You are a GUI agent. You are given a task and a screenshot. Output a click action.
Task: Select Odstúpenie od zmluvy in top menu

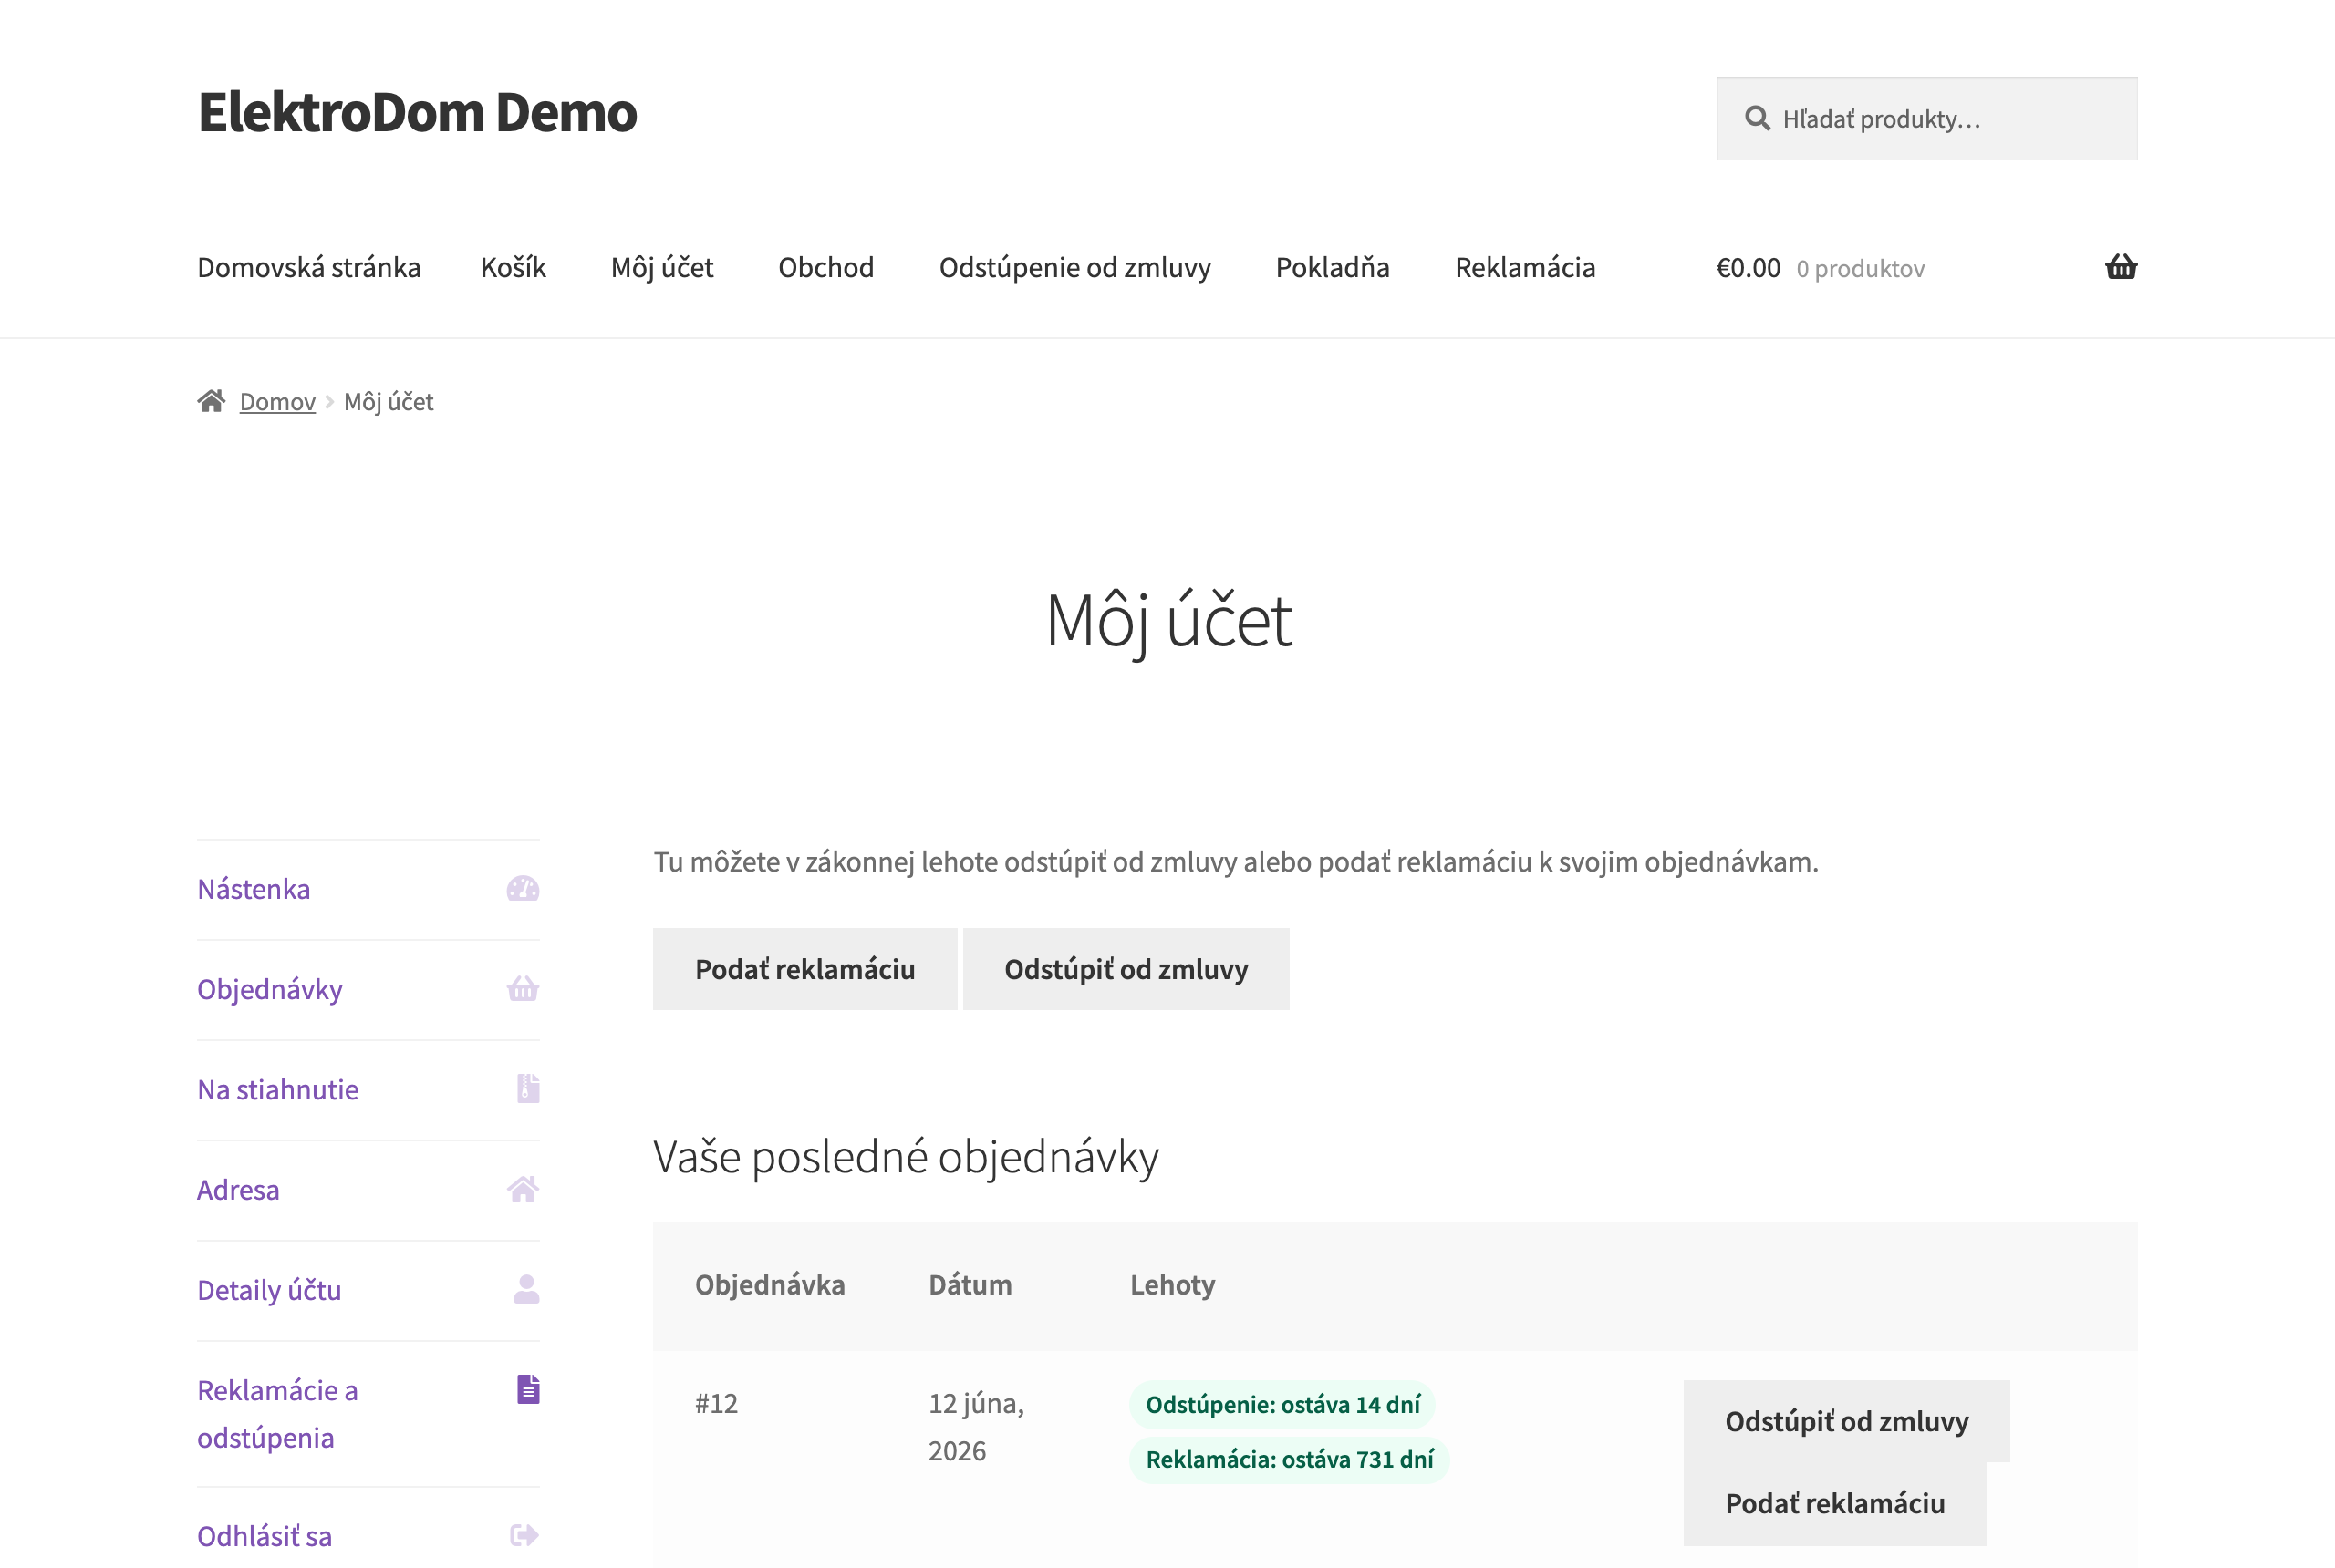pyautogui.click(x=1074, y=267)
